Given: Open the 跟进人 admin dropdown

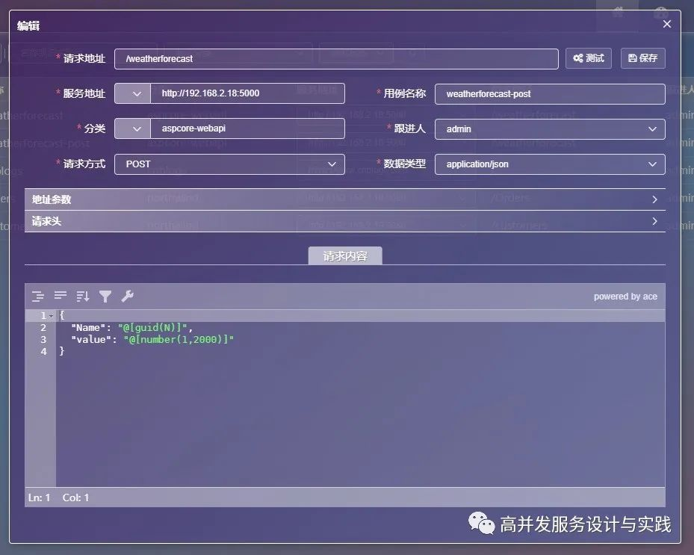Looking at the screenshot, I should [550, 129].
